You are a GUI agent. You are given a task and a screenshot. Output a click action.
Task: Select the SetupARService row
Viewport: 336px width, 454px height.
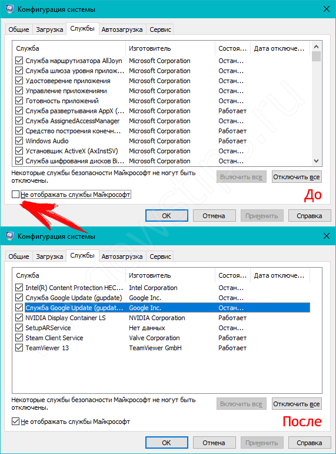click(x=162, y=328)
